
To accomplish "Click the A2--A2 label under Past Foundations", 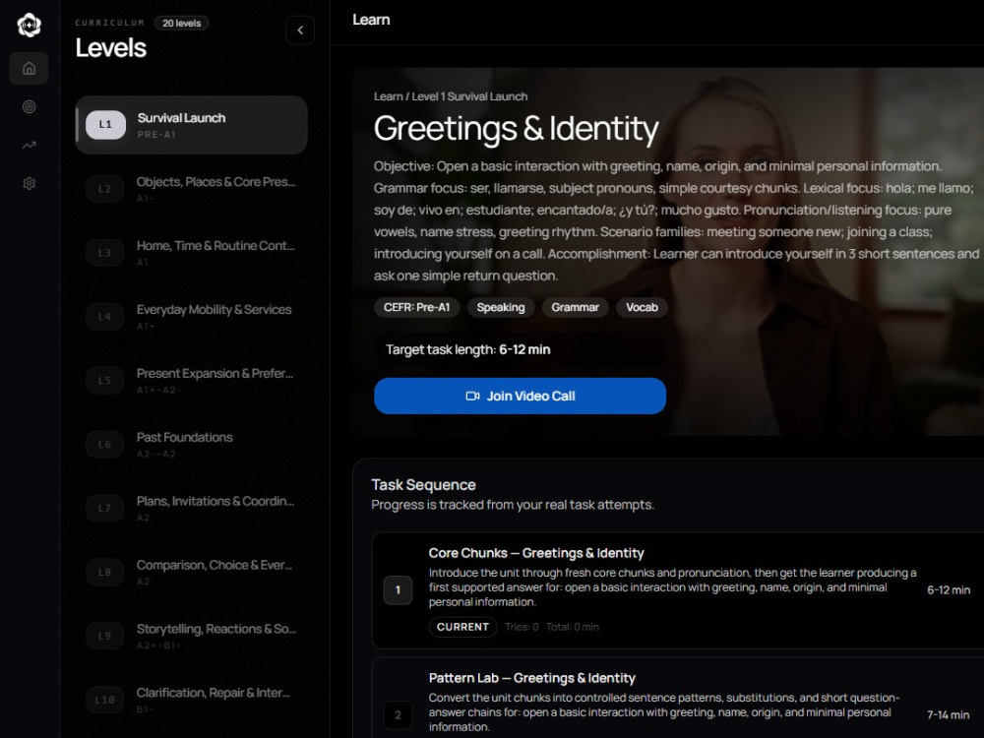I will pyautogui.click(x=156, y=454).
